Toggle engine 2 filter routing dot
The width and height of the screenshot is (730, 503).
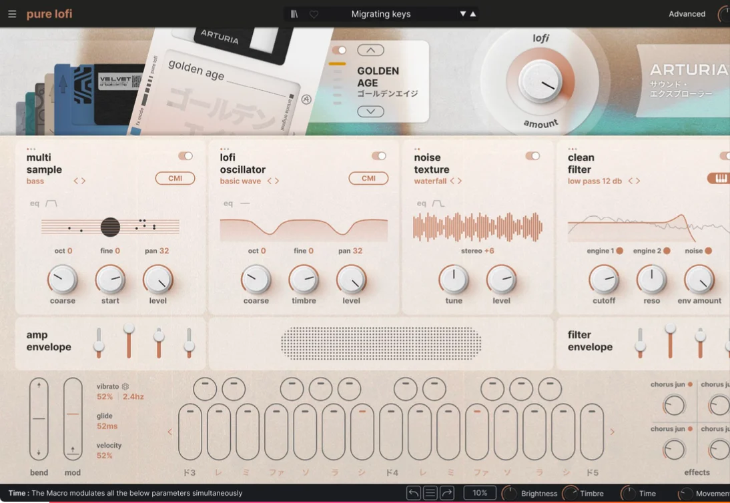coord(667,251)
